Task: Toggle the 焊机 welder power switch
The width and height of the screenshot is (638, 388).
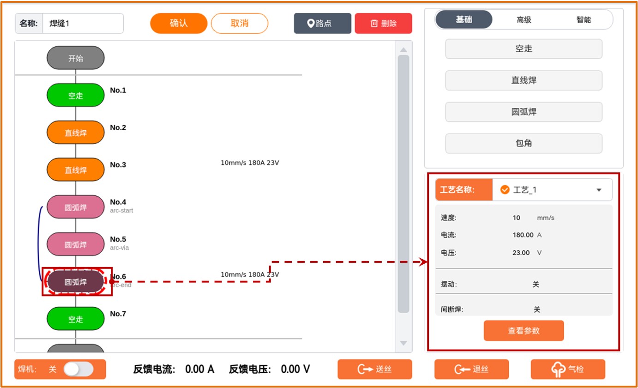Action: tap(78, 370)
